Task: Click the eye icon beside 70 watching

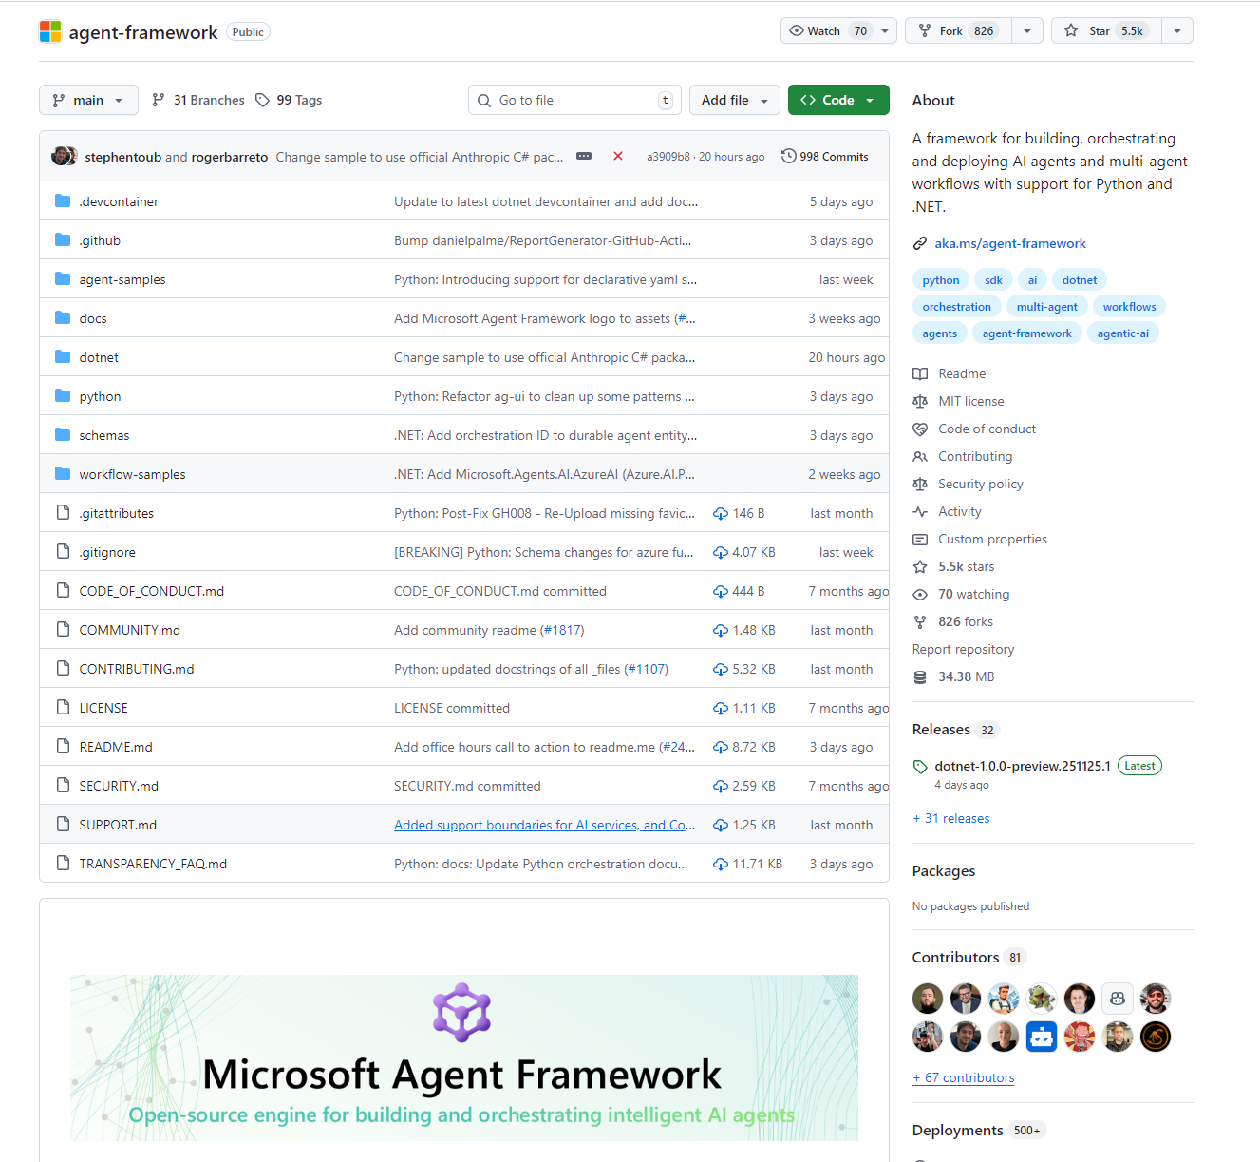Action: click(920, 595)
